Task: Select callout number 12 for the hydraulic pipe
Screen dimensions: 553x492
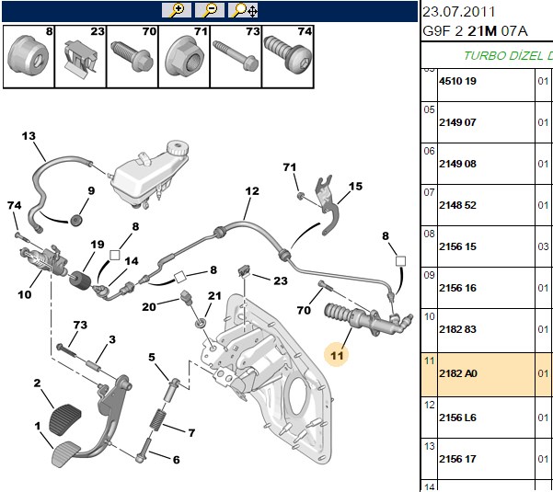Action: (252, 191)
